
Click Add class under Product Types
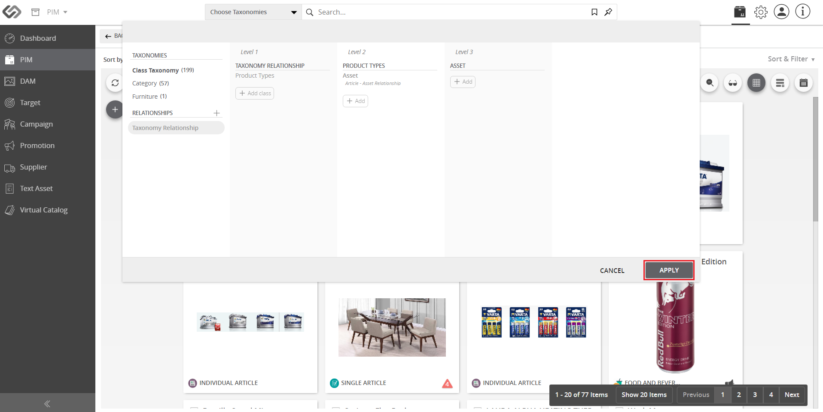point(255,93)
